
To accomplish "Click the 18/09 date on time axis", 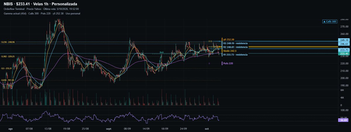I will click(x=165, y=128).
